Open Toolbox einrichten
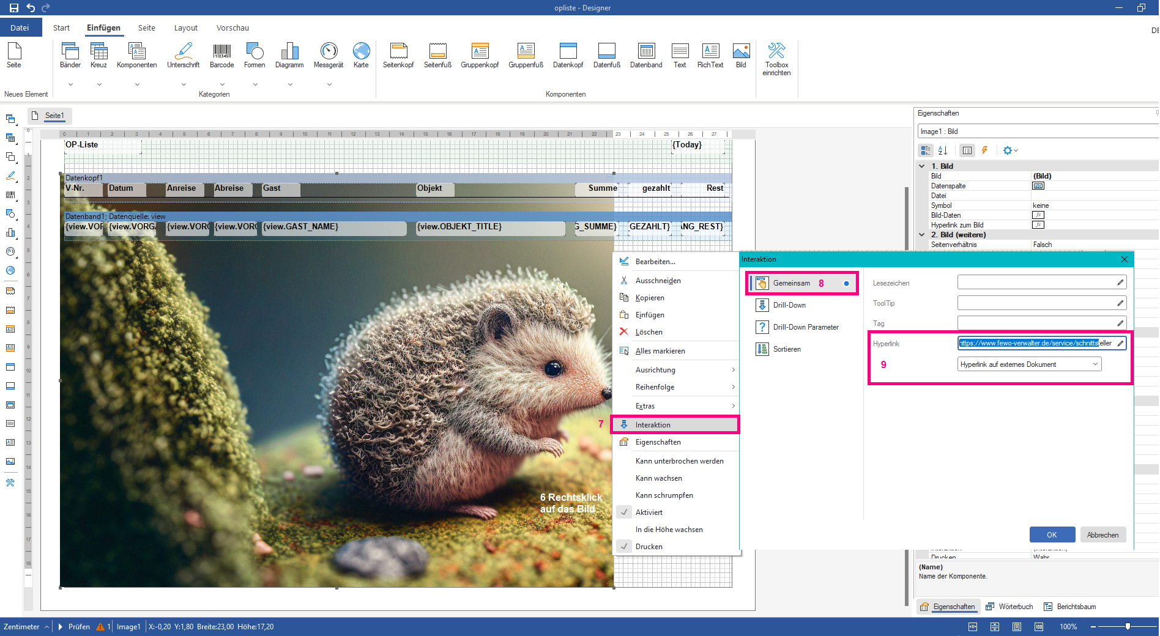1160x636 pixels. [x=776, y=59]
